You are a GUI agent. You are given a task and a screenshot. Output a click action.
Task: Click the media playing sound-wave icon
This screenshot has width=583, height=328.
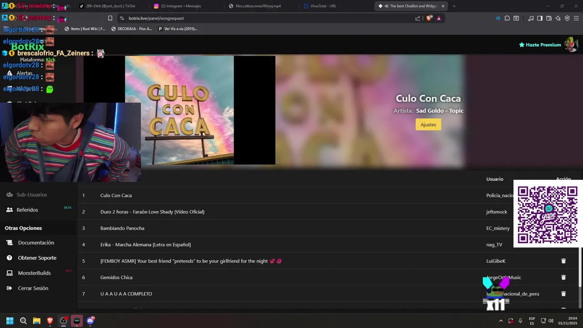tap(497, 18)
